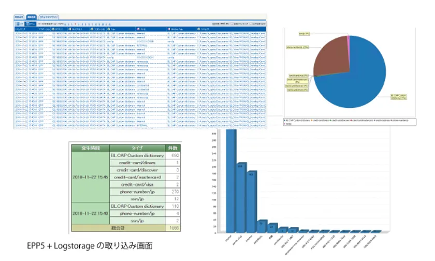Screen dimensions: 435x261
Task: Click the 件数 column header in summary table
Action: [x=173, y=148]
